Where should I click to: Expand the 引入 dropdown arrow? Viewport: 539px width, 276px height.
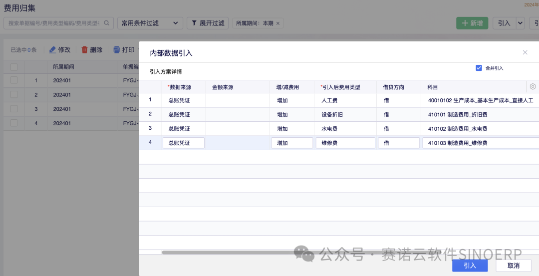click(521, 23)
